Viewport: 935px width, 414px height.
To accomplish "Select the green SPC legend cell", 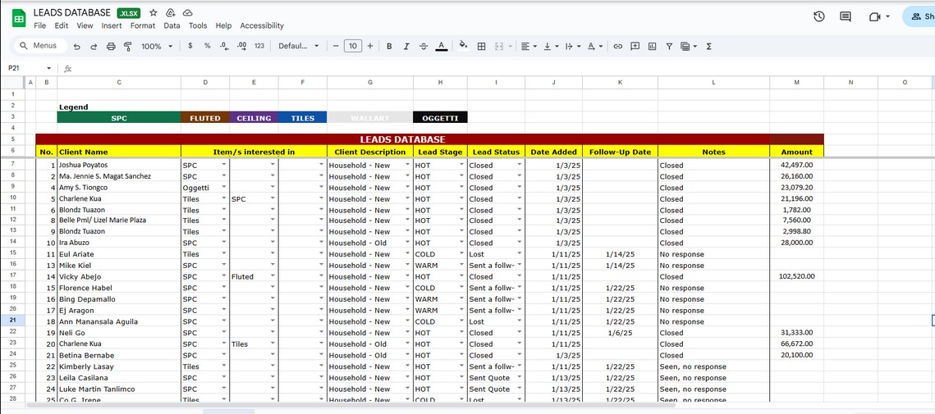I will pos(119,118).
